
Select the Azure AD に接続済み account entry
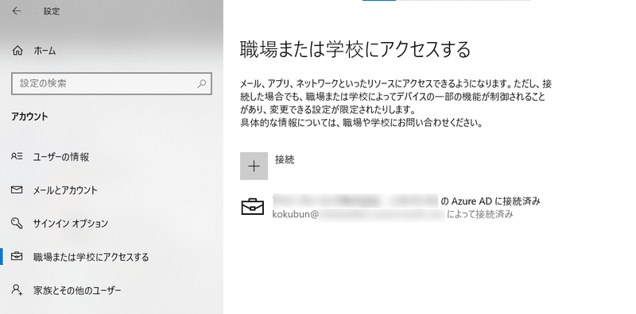click(x=390, y=207)
